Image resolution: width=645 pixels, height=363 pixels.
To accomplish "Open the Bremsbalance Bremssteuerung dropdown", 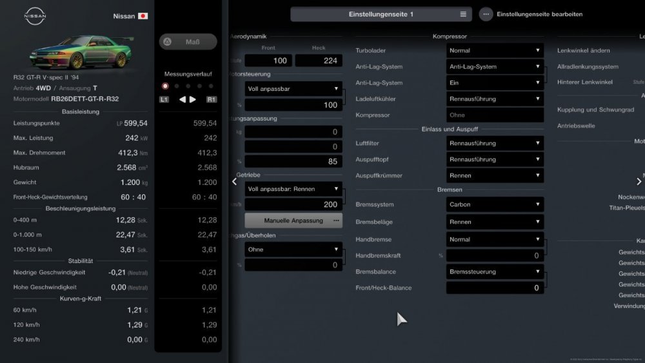I will point(495,271).
